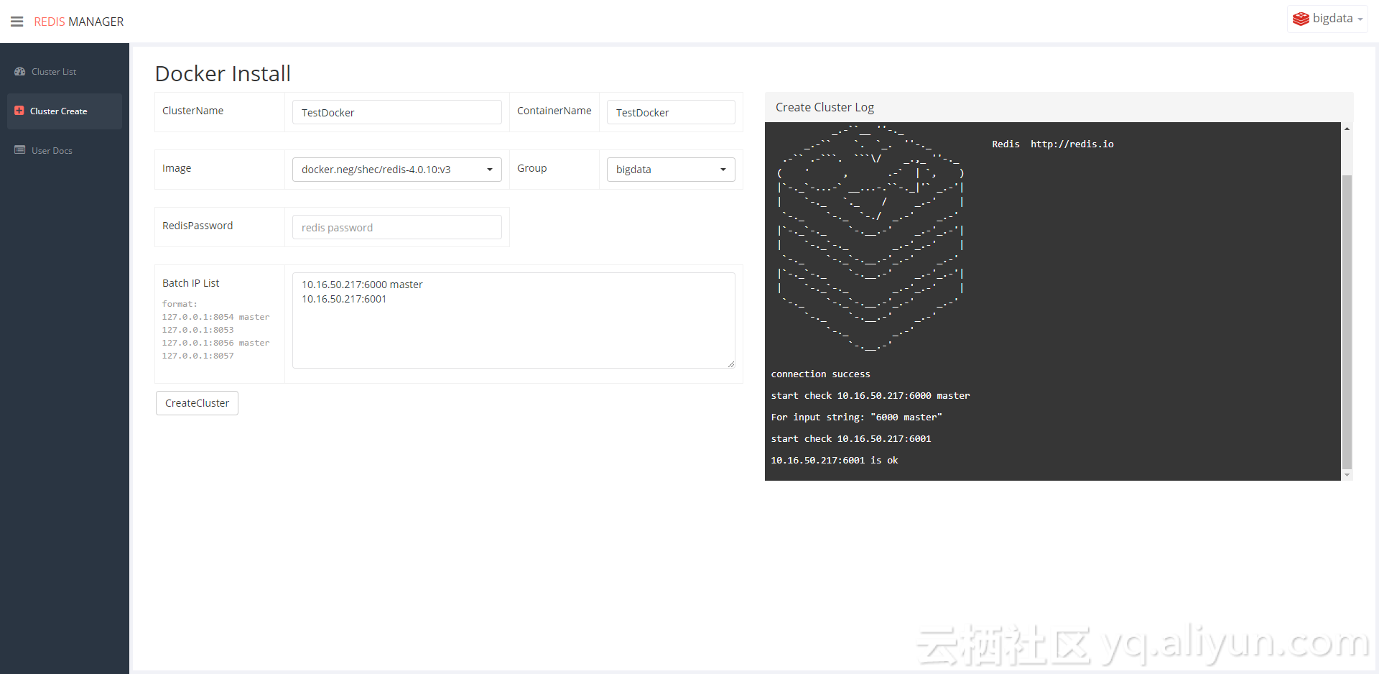Click the 'Batch IP List' label
The image size is (1379, 674).
(190, 283)
